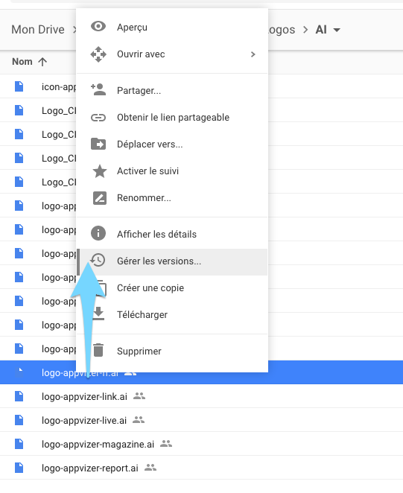Click file icon of logo-appvizer-magazine.ai
The height and width of the screenshot is (493, 403).
point(19,444)
